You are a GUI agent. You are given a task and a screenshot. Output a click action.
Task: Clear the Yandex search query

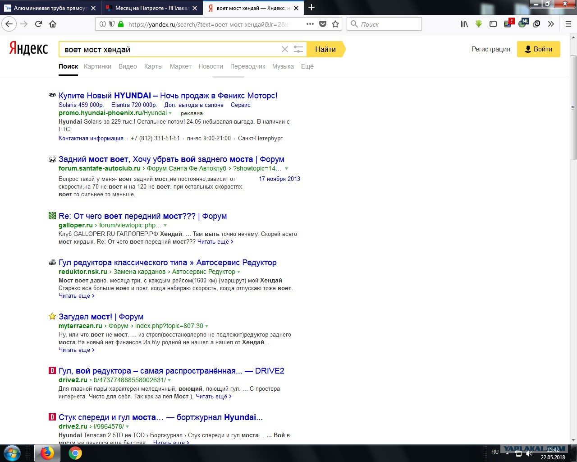285,49
